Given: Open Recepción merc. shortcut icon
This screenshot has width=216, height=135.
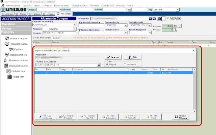Looking at the screenshot, I should point(6,55).
